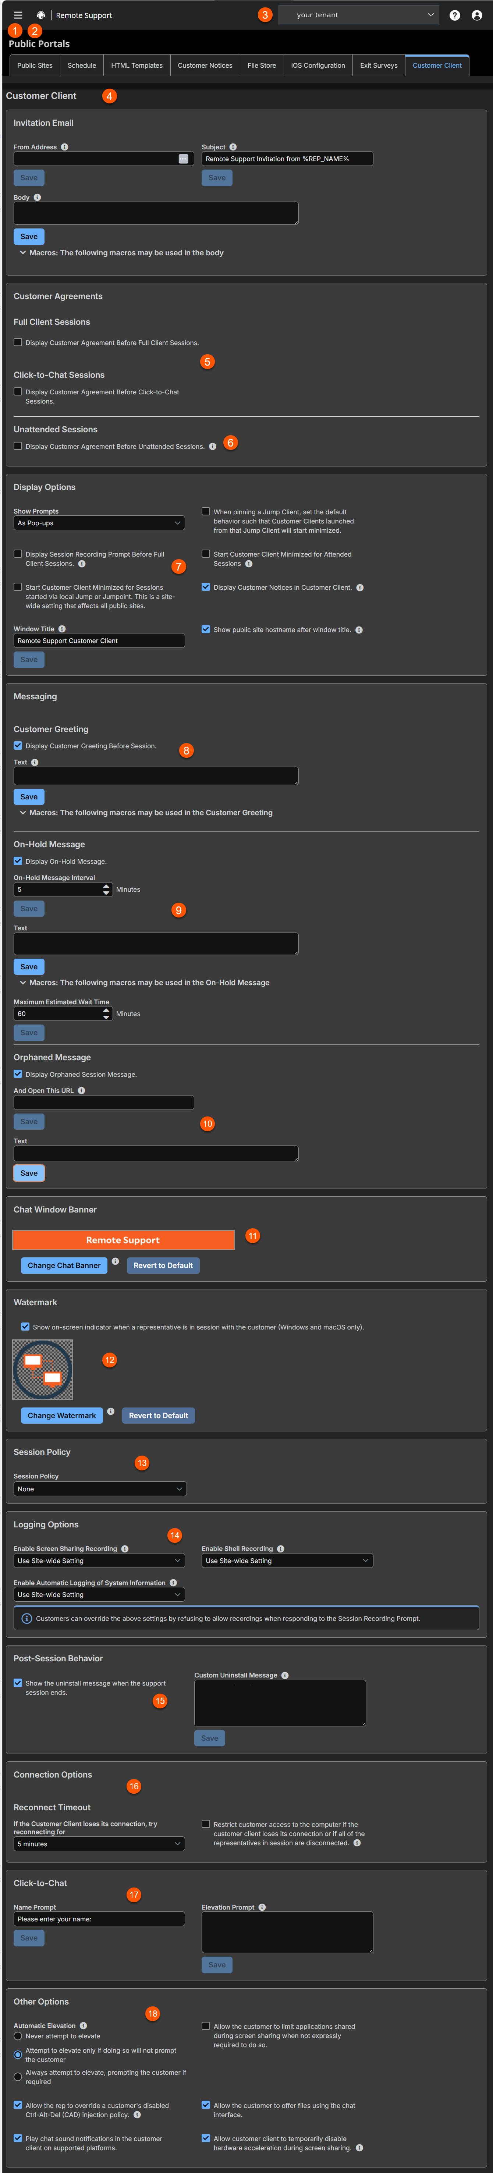The height and width of the screenshot is (2173, 493).
Task: Save the invitation email Body
Action: tap(29, 237)
